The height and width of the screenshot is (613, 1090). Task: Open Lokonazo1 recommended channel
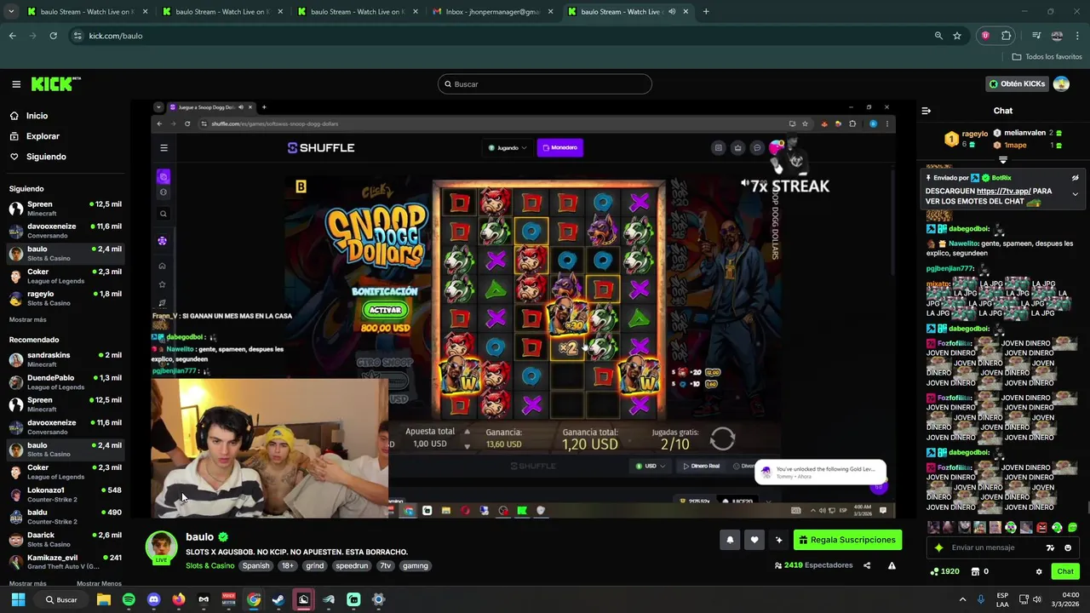(65, 495)
